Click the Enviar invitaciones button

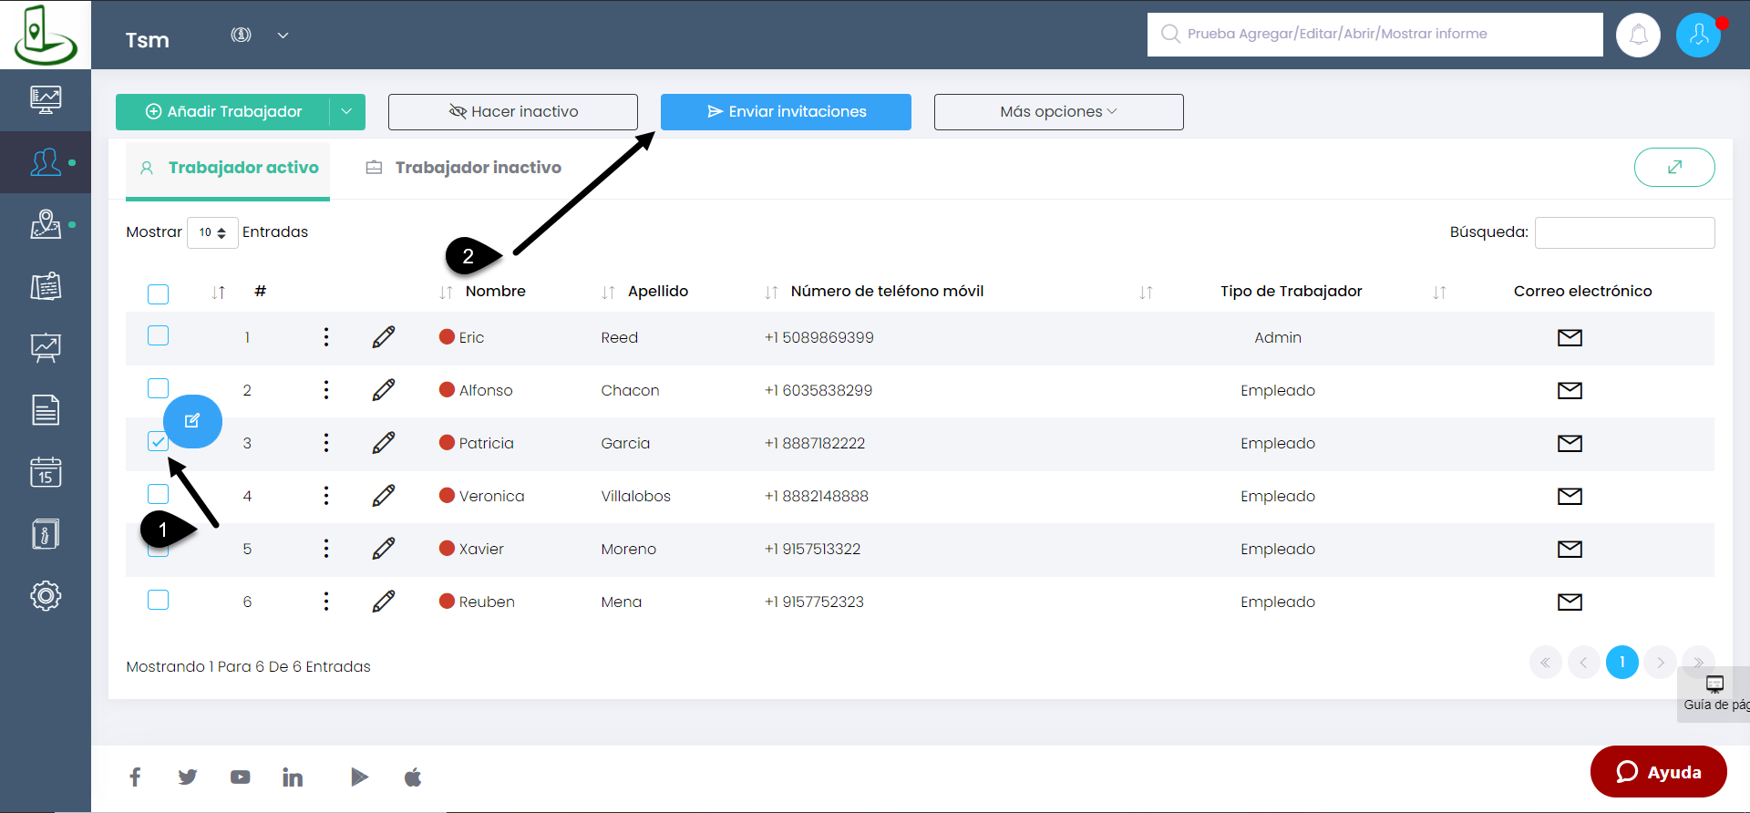[785, 112]
